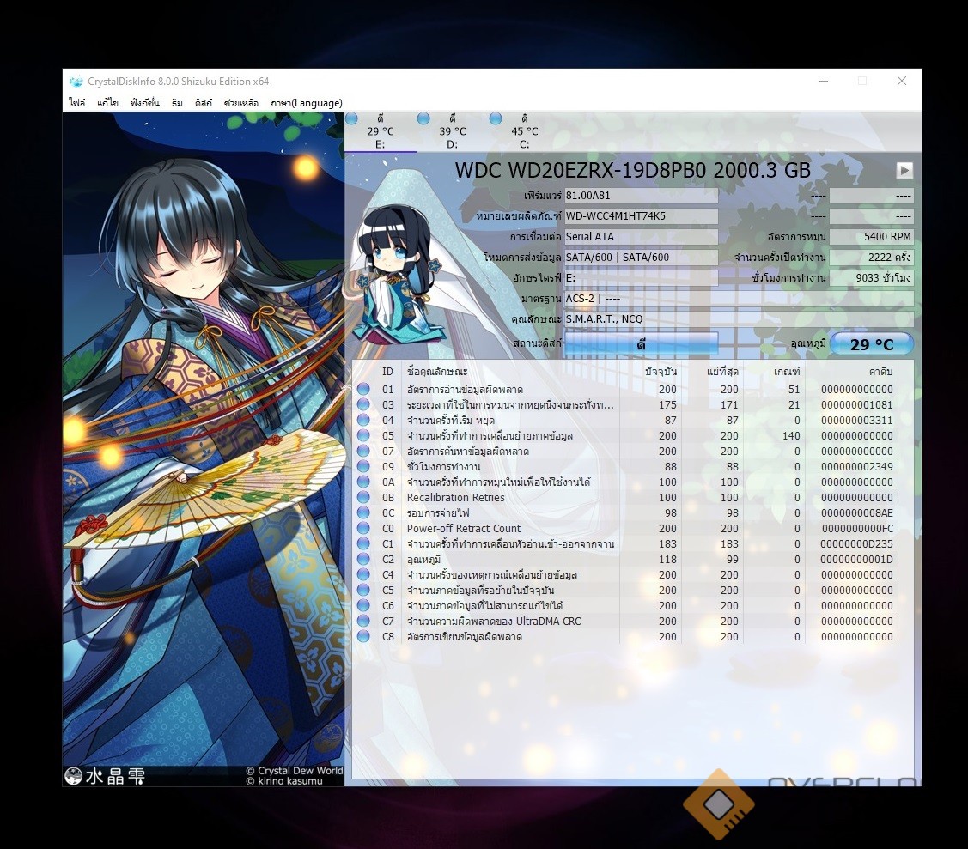Switch to the D: drive tab at 39 °C
This screenshot has width=968, height=849.
pos(453,131)
